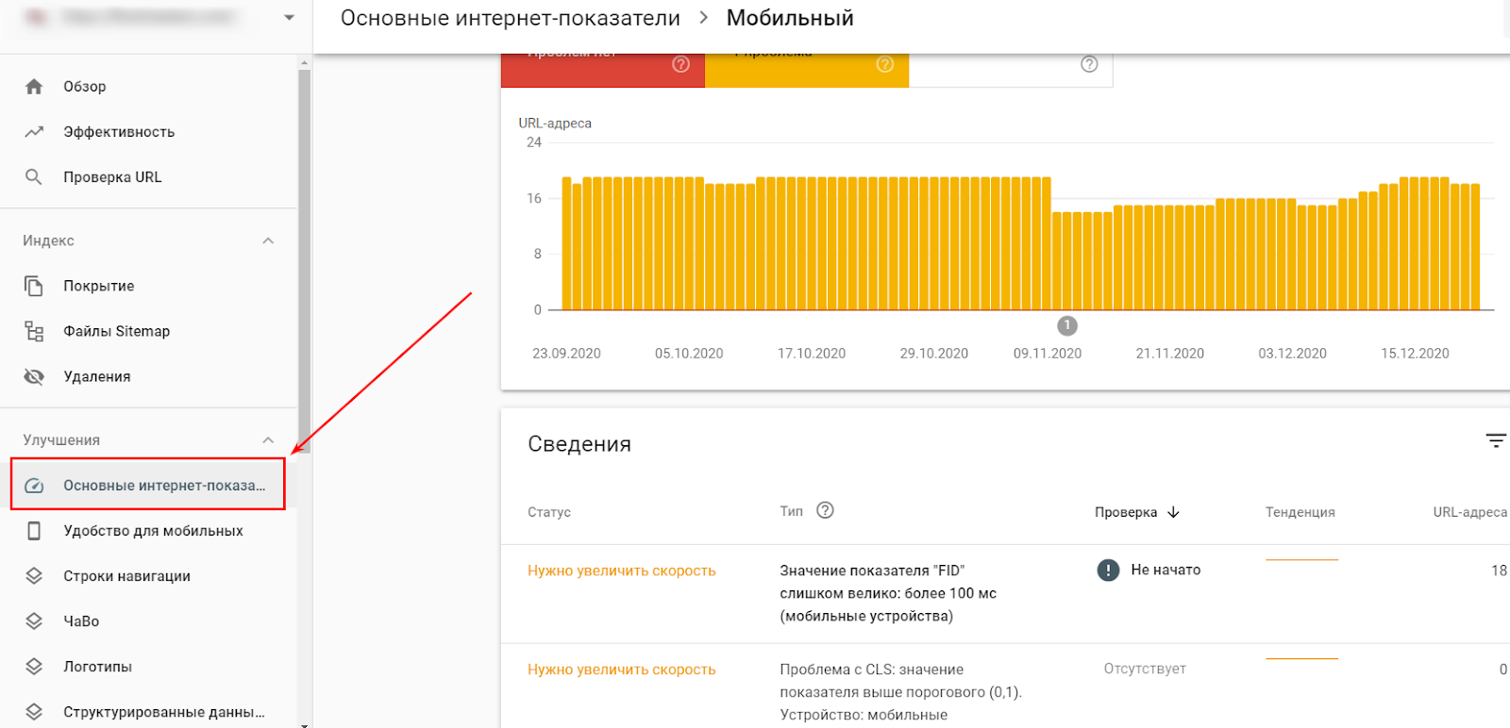Select the yellow status tab

coord(807,71)
